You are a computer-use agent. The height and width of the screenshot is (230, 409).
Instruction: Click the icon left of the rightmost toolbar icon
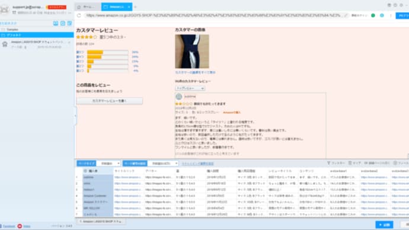pyautogui.click(x=366, y=163)
